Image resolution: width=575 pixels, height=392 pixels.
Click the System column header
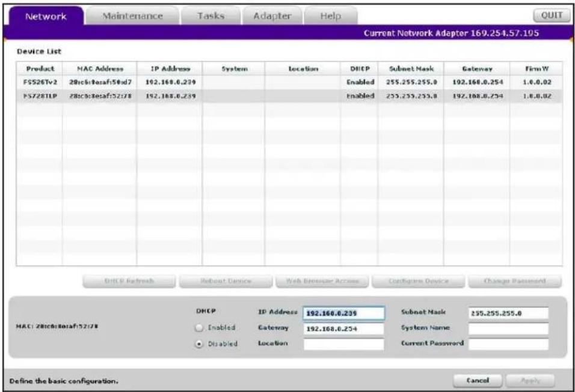click(234, 68)
